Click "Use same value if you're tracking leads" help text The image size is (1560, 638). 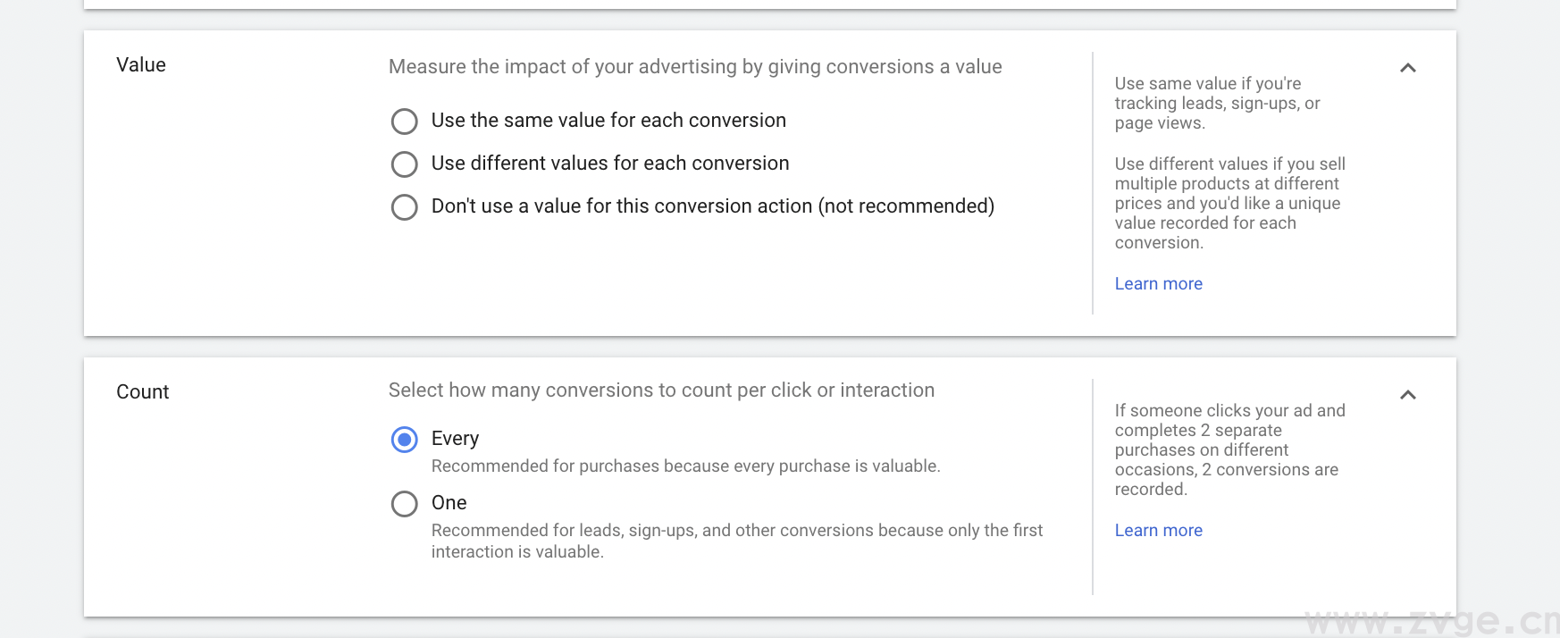coord(1217,103)
